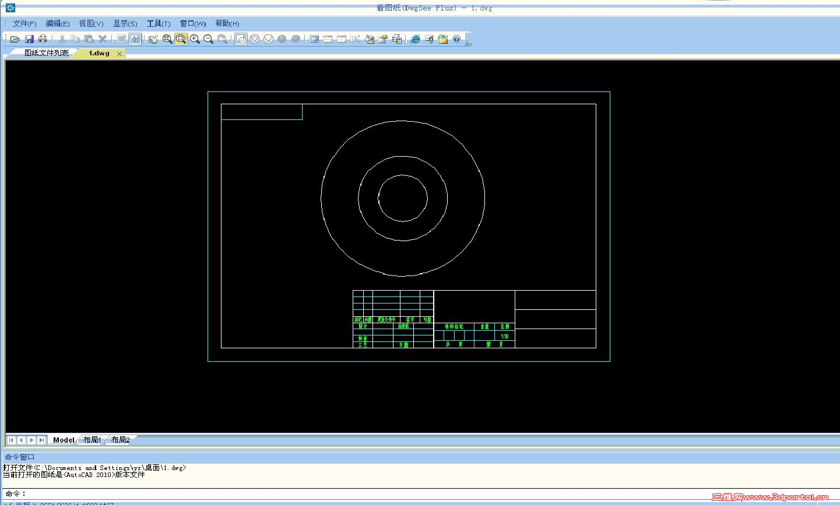The width and height of the screenshot is (840, 505).
Task: Click the greyed list sort icon
Action: pyautogui.click(x=356, y=39)
